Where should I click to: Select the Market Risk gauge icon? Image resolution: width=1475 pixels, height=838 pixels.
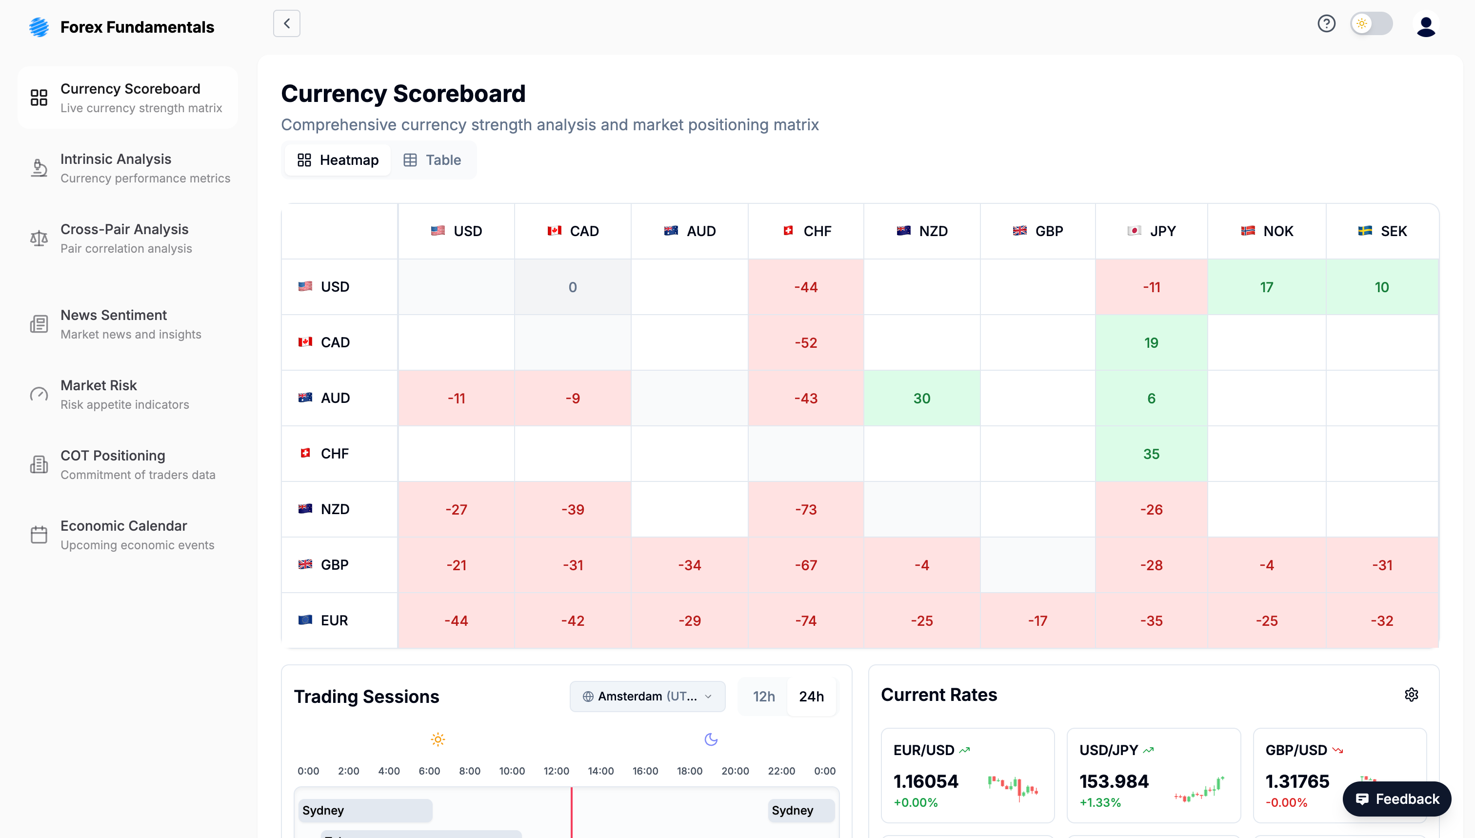point(39,394)
